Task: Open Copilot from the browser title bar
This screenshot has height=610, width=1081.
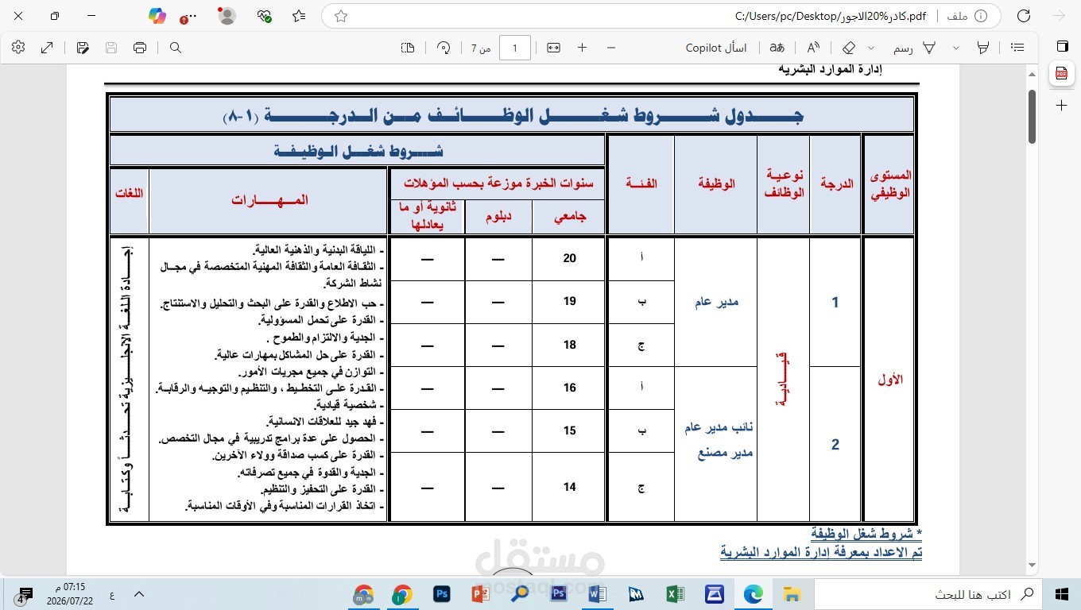Action: (x=157, y=16)
